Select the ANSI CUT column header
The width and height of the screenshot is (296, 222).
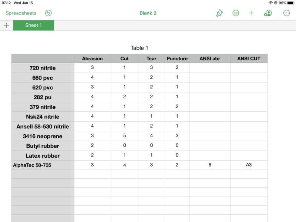[x=249, y=58]
